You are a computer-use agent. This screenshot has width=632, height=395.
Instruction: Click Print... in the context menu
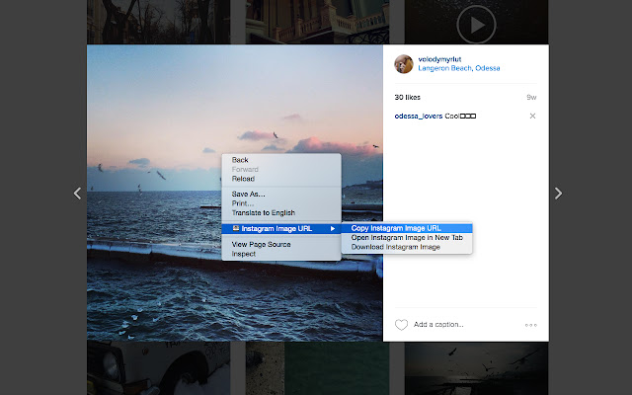[x=243, y=203]
